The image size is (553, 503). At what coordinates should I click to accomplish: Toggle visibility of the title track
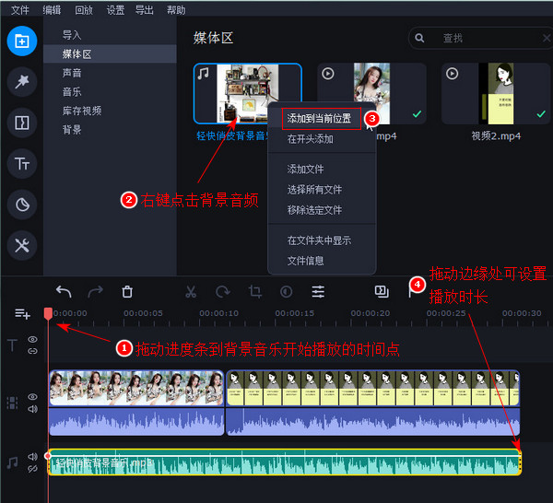point(32,339)
